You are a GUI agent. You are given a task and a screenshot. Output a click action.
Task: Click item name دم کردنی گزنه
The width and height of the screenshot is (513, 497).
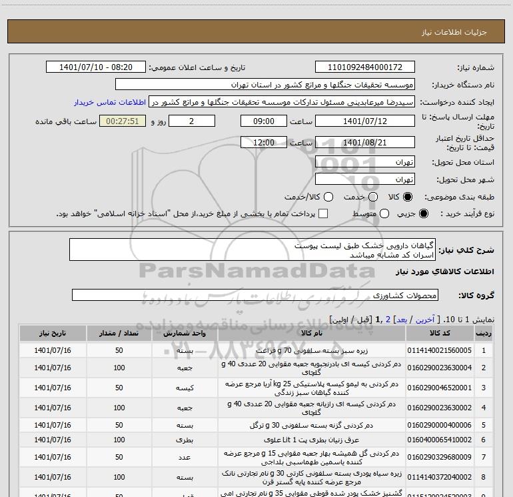pyautogui.click(x=312, y=425)
